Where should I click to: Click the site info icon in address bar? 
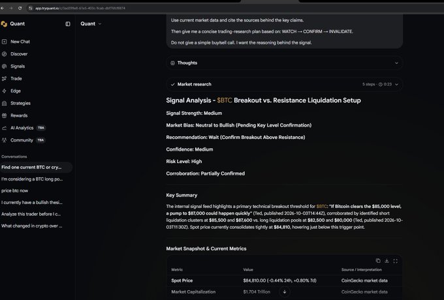coord(30,8)
